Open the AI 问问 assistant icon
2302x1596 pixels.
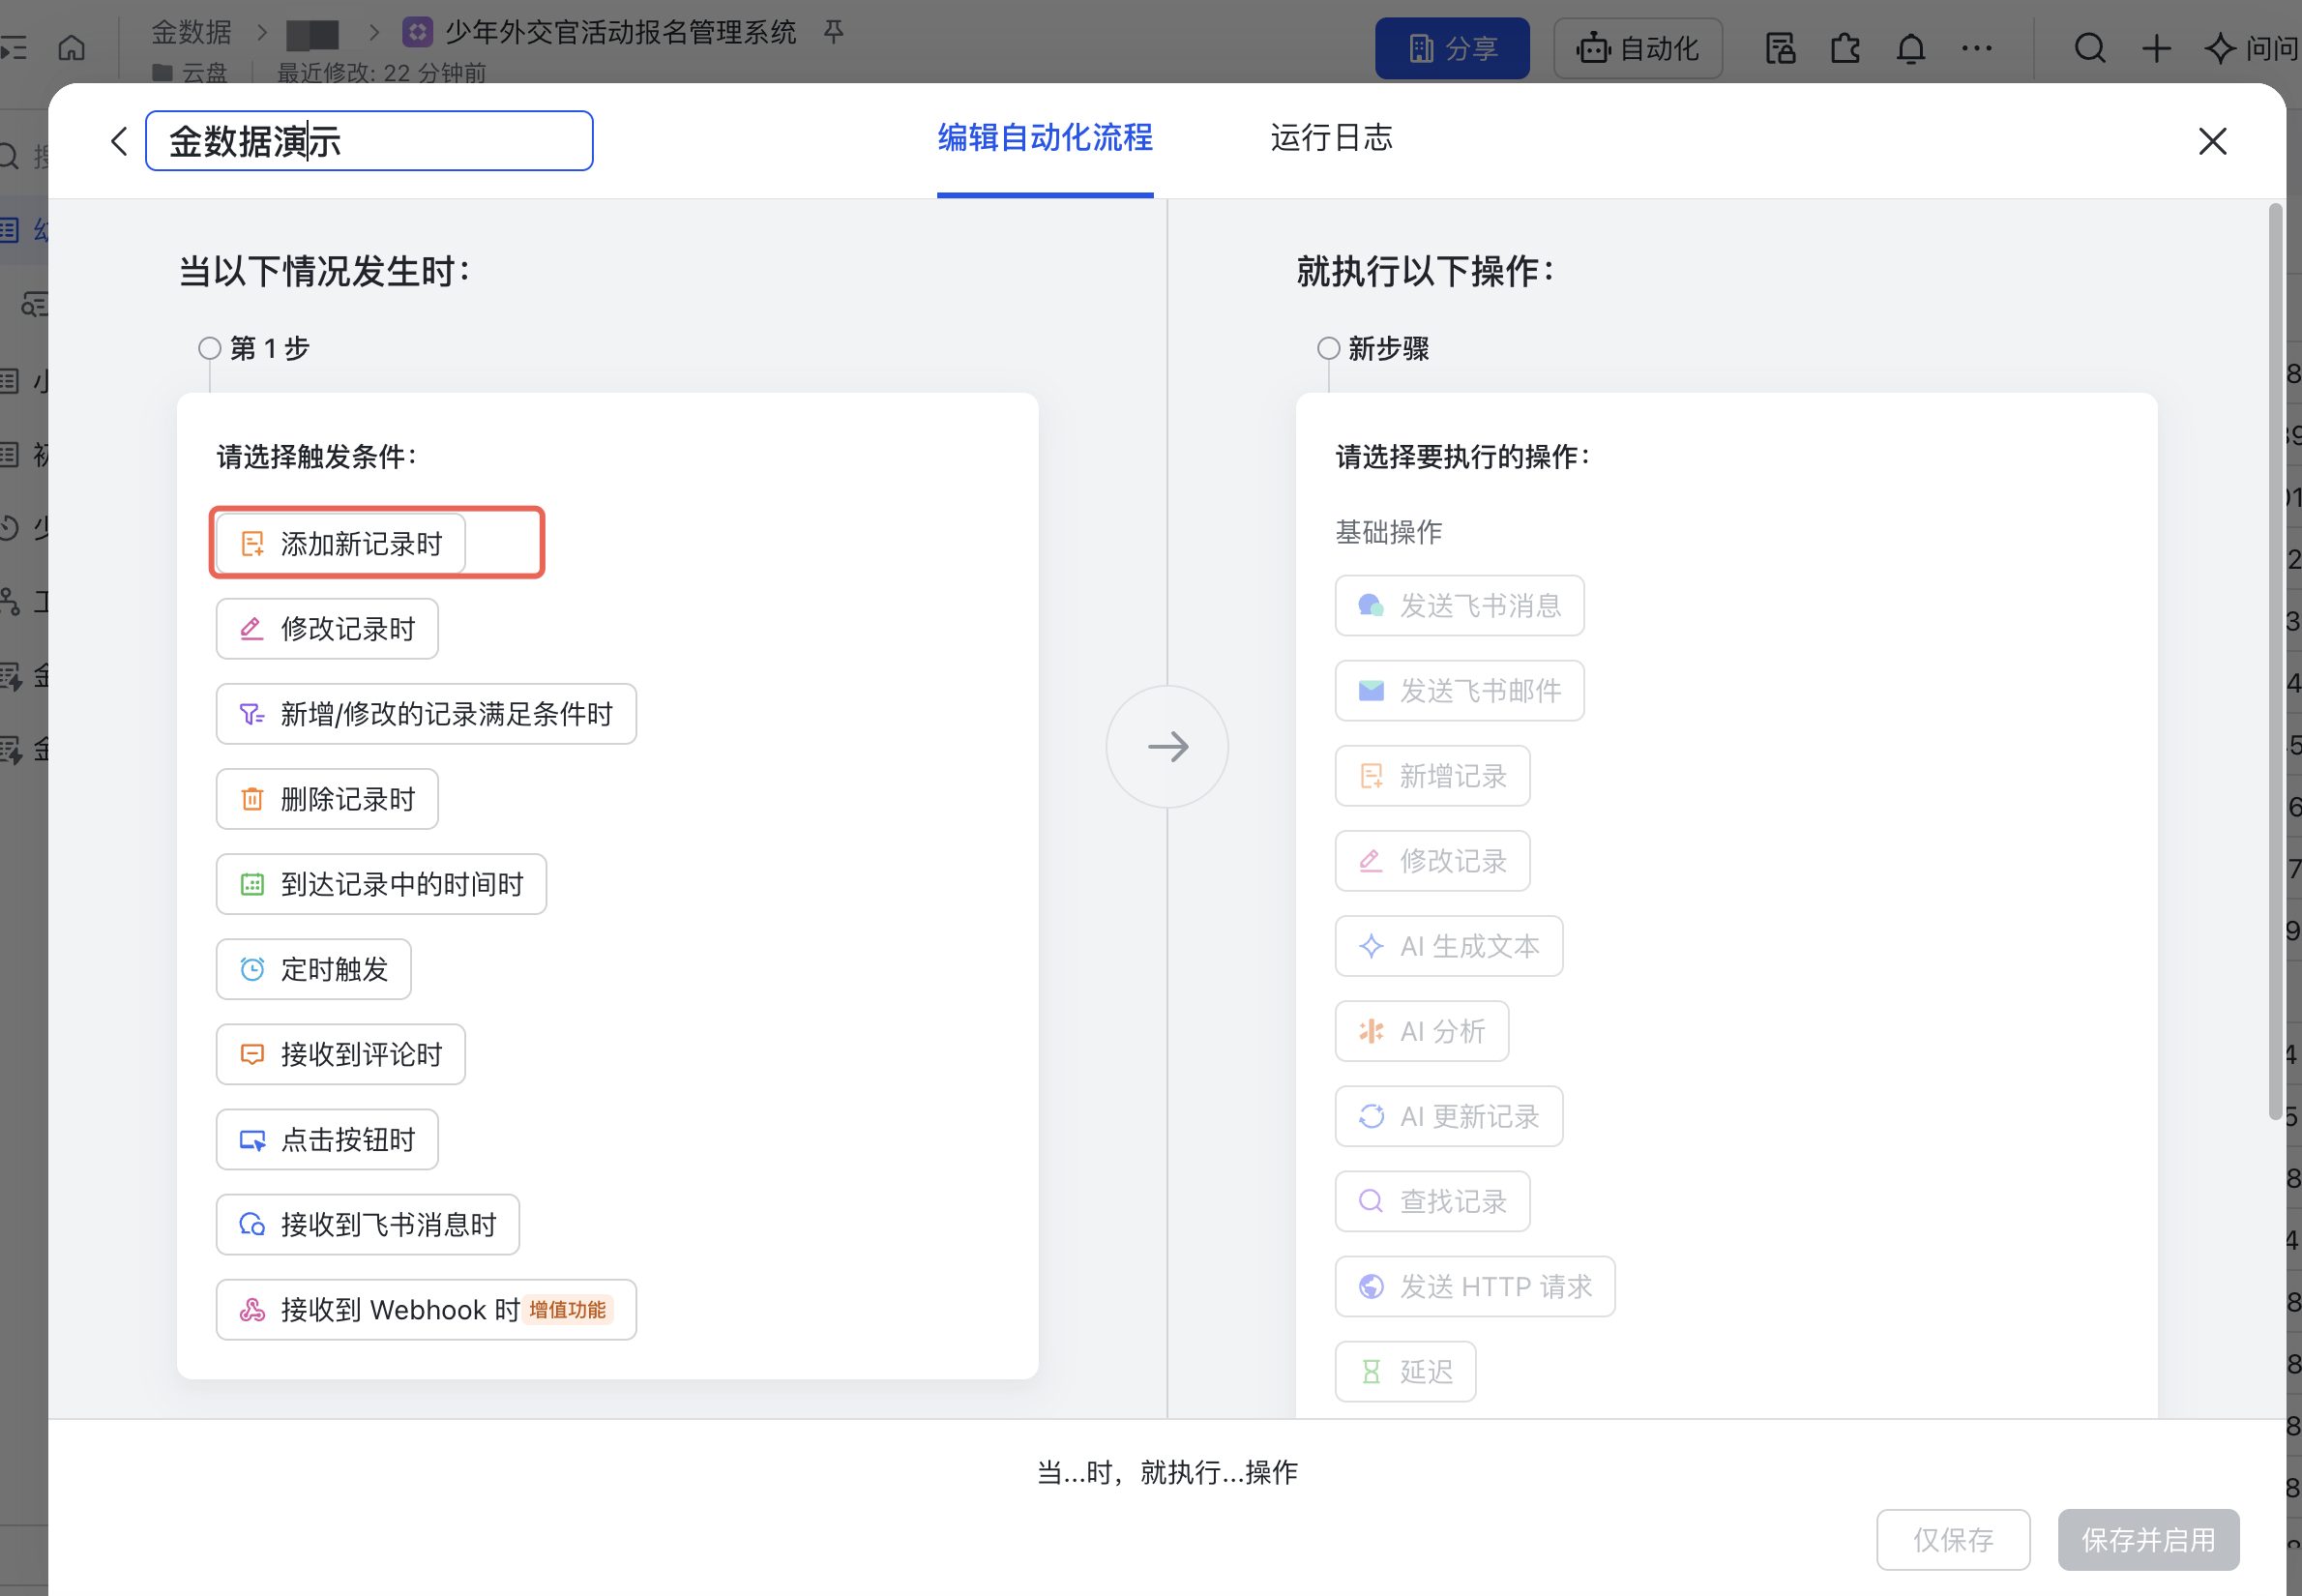[2252, 48]
